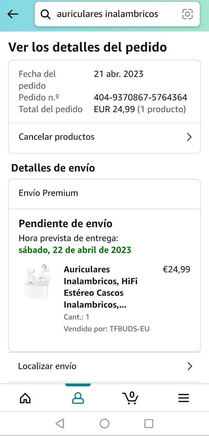The height and width of the screenshot is (436, 209).
Task: Tap Cancelar productos option
Action: [57, 137]
